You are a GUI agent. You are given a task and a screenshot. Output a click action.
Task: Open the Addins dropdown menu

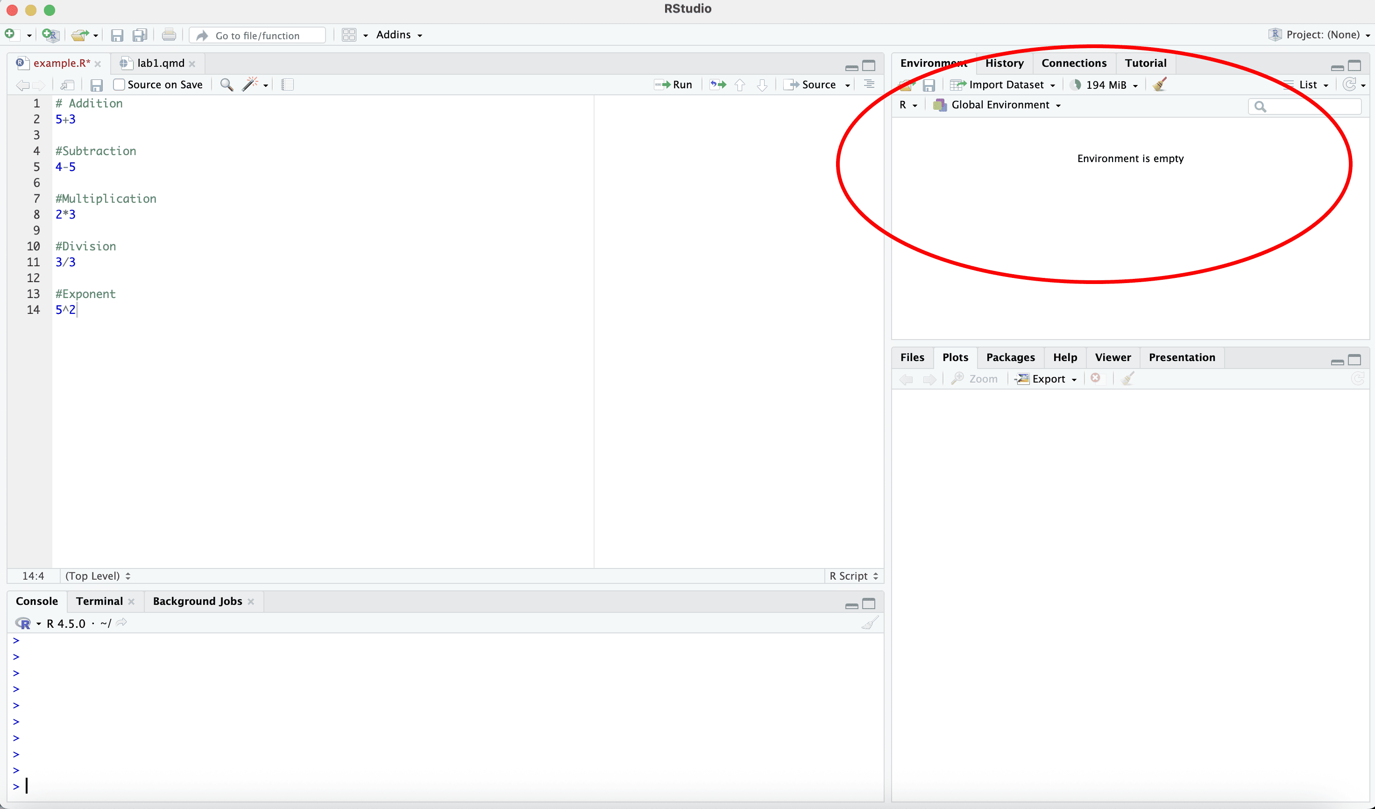(x=399, y=35)
